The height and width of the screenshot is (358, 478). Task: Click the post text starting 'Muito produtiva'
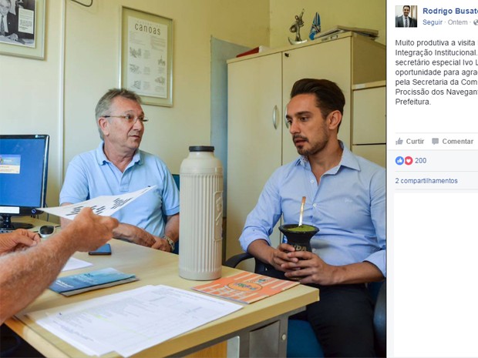[436, 72]
